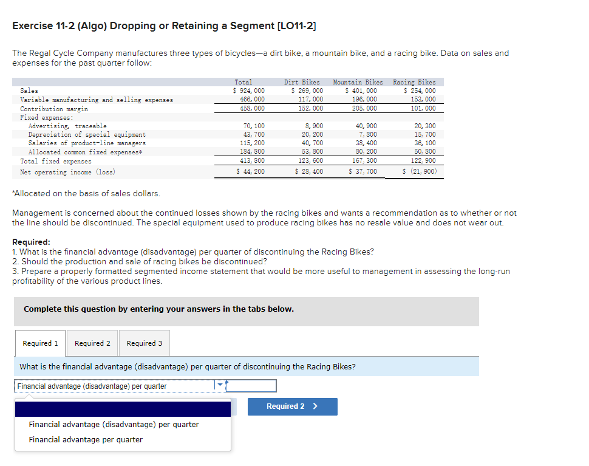Click the blue question prompt bar
Screen dimensions: 589x466
pos(245,366)
